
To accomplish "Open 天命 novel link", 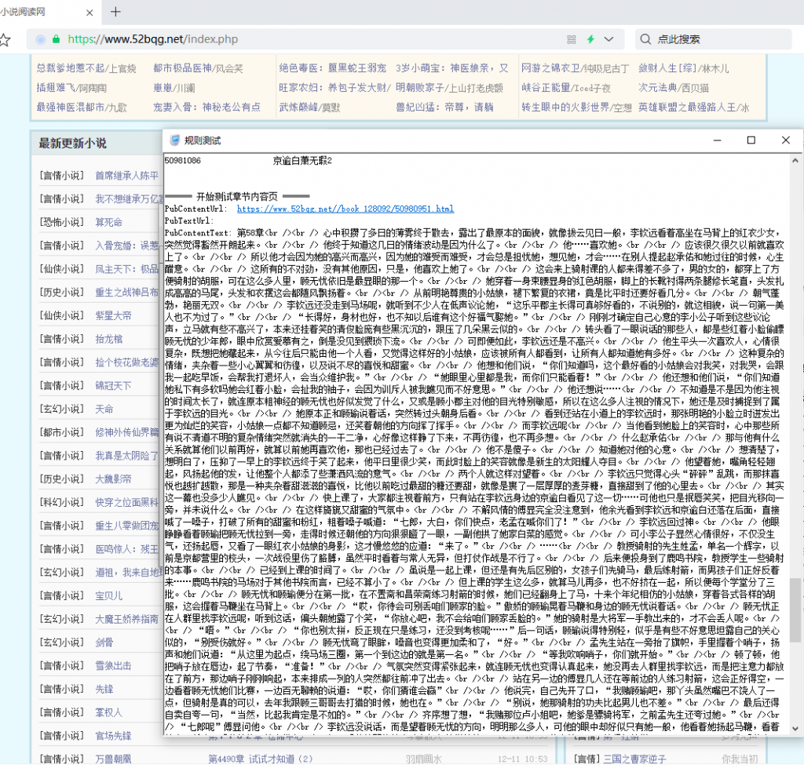I will [x=104, y=409].
